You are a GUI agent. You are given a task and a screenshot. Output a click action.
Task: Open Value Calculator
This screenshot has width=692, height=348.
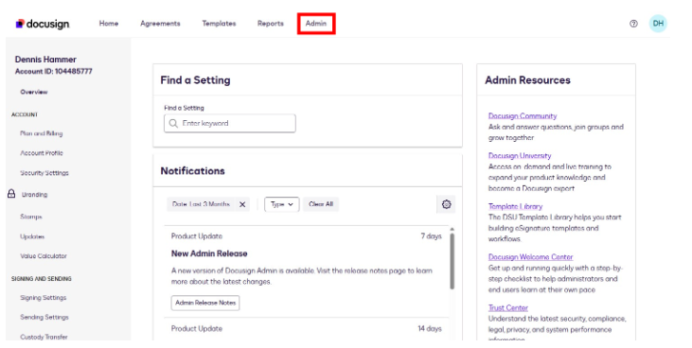point(44,256)
